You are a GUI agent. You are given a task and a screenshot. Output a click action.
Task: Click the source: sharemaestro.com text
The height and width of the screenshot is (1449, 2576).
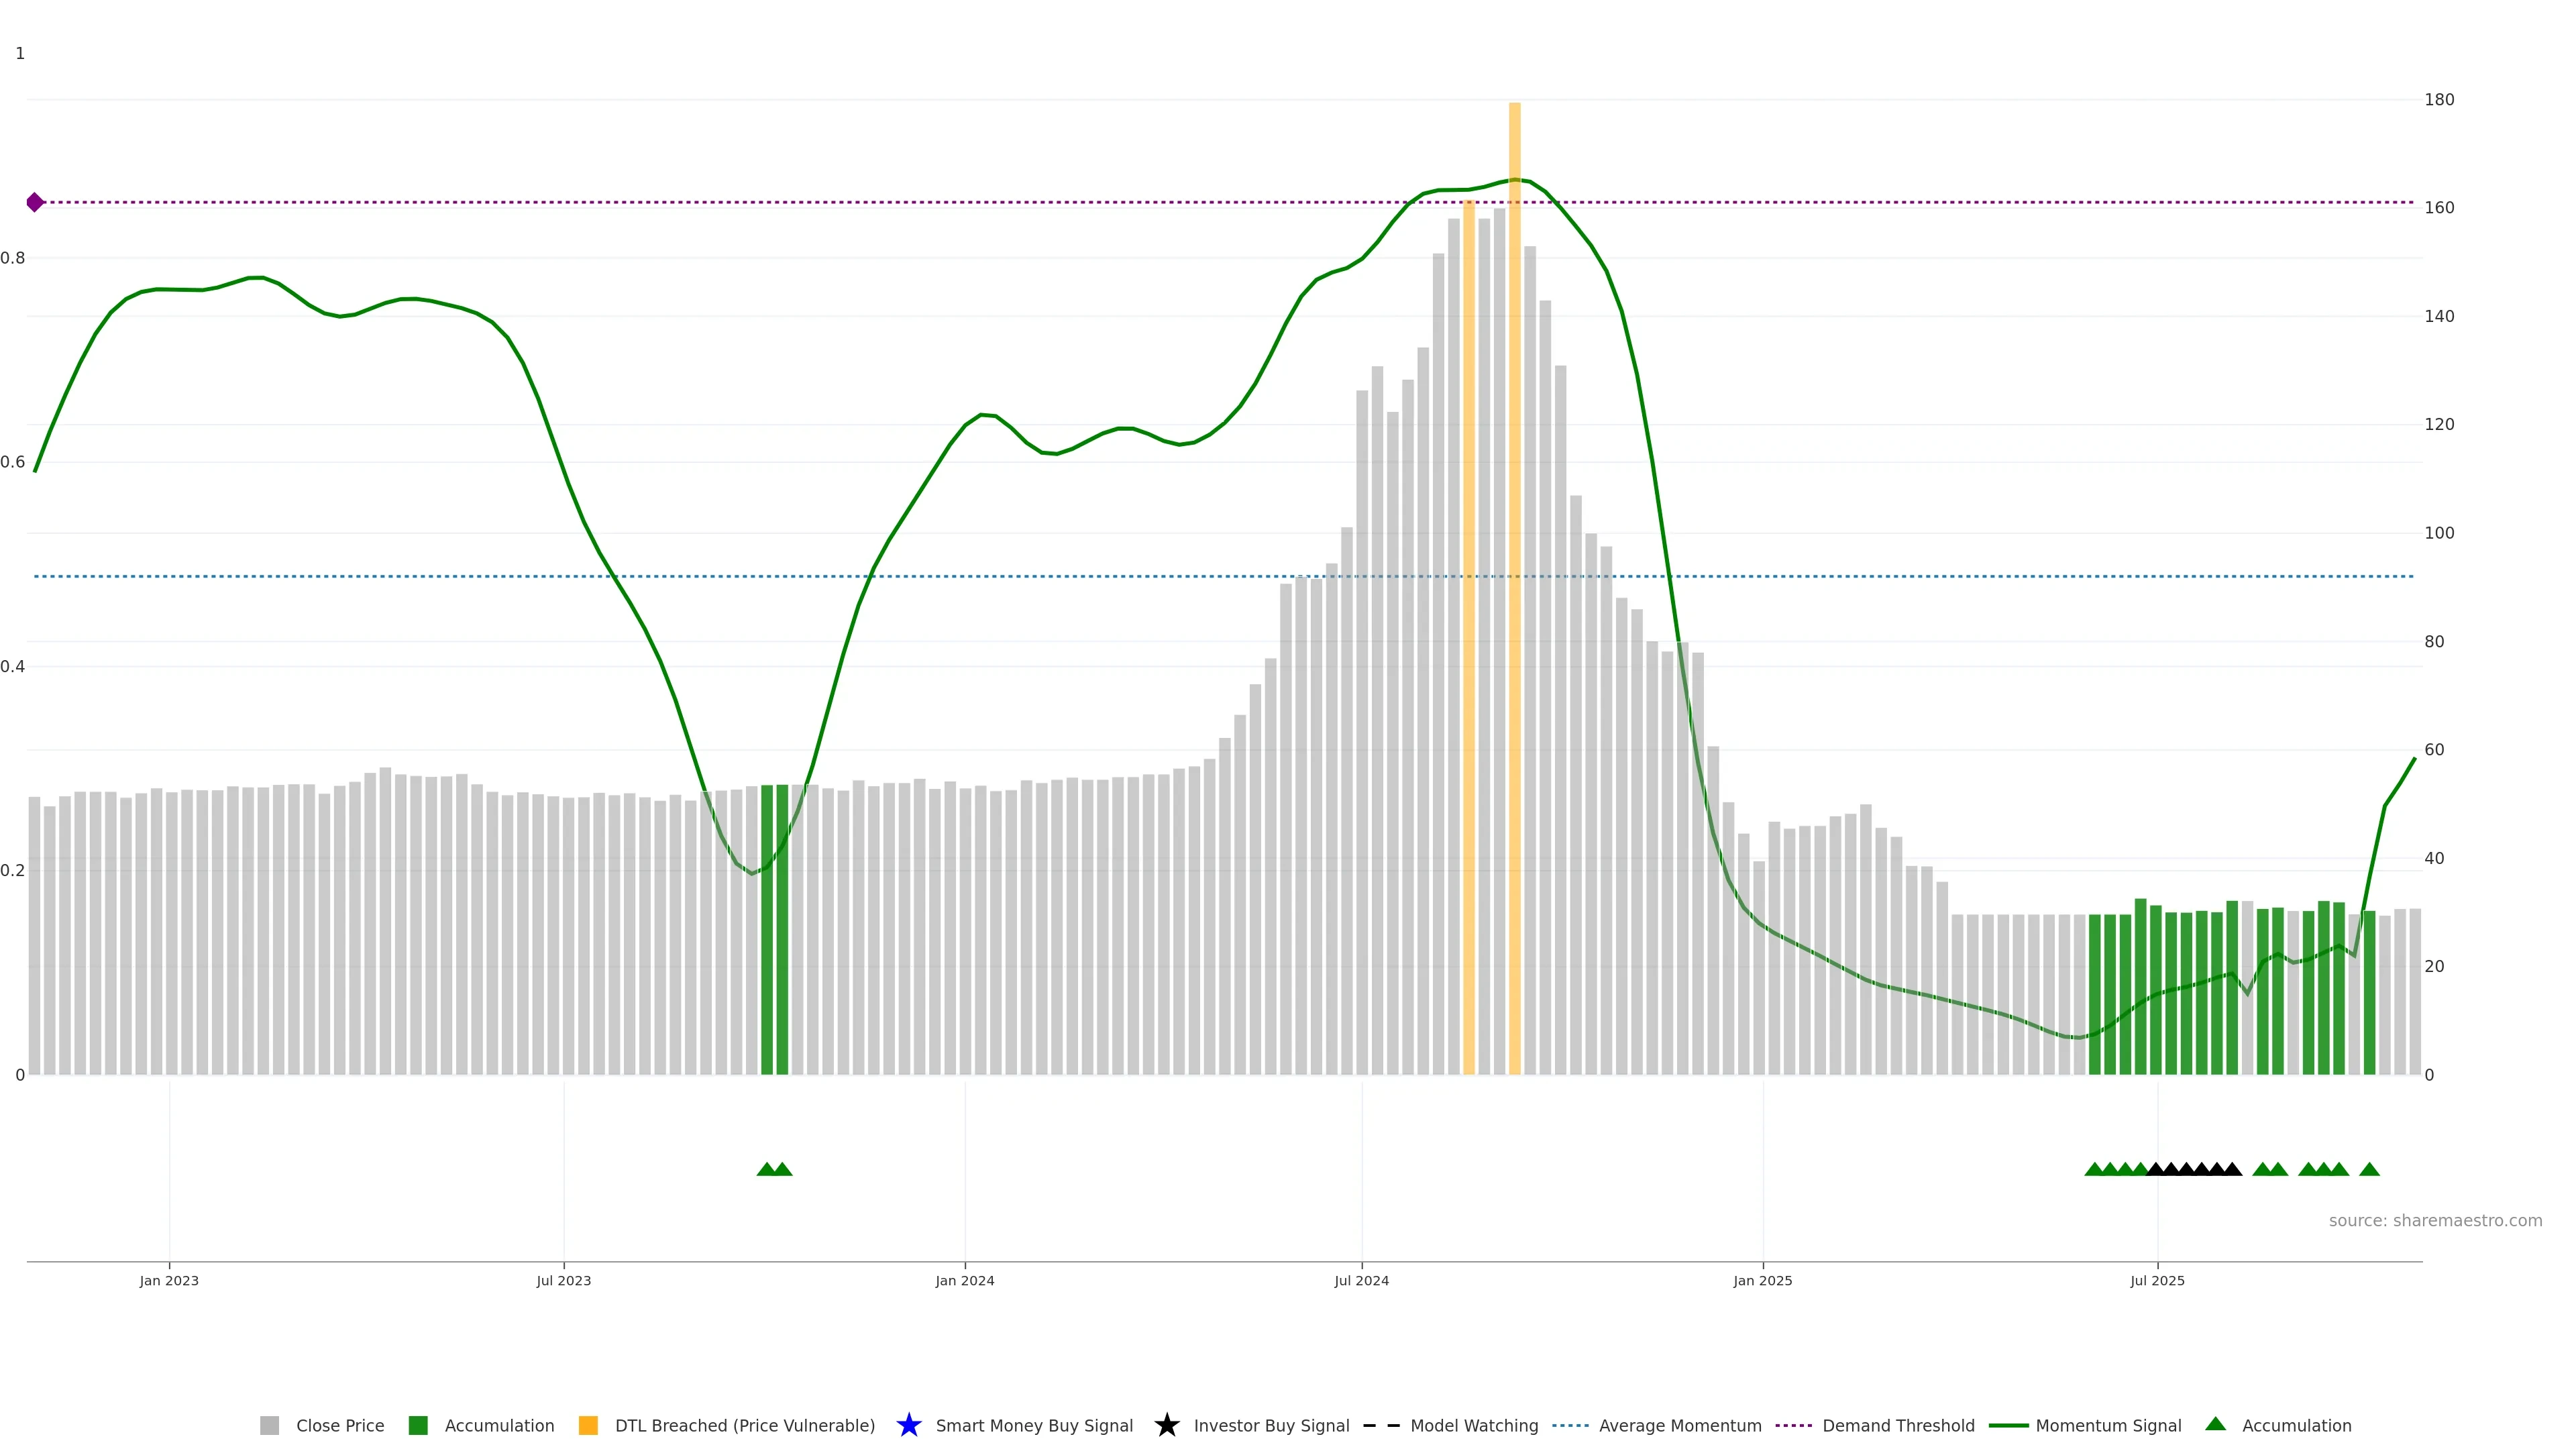2435,1220
